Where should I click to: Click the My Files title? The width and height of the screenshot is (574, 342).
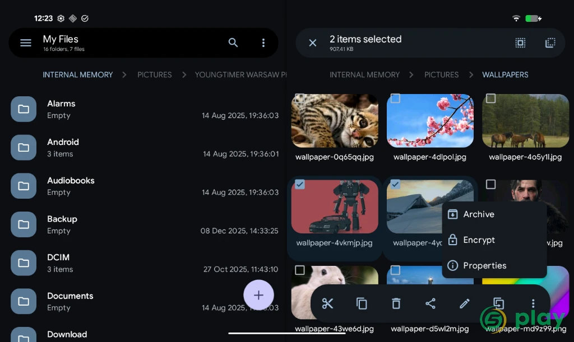click(61, 39)
